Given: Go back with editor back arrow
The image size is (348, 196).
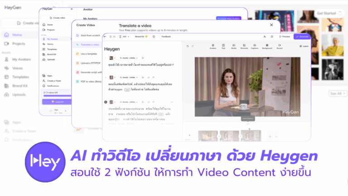Looking at the screenshot, I should click(105, 36).
